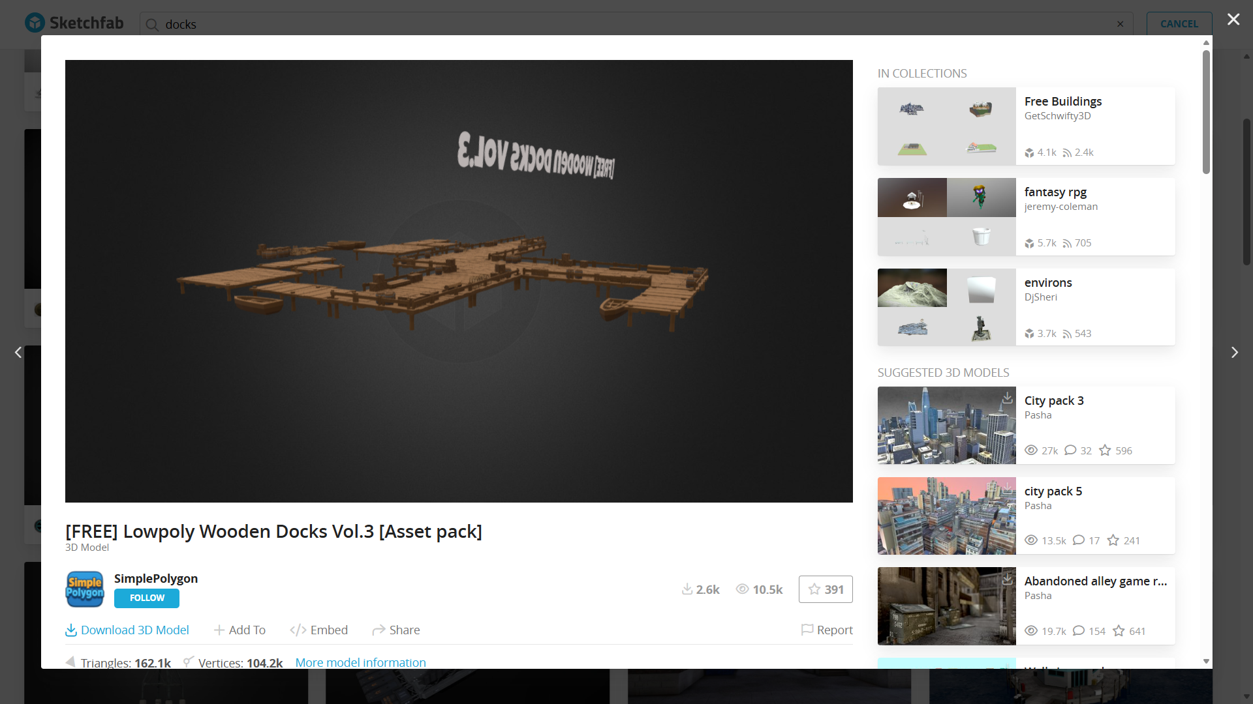The width and height of the screenshot is (1253, 704).
Task: Click the 2.6k downloads count
Action: coord(700,589)
